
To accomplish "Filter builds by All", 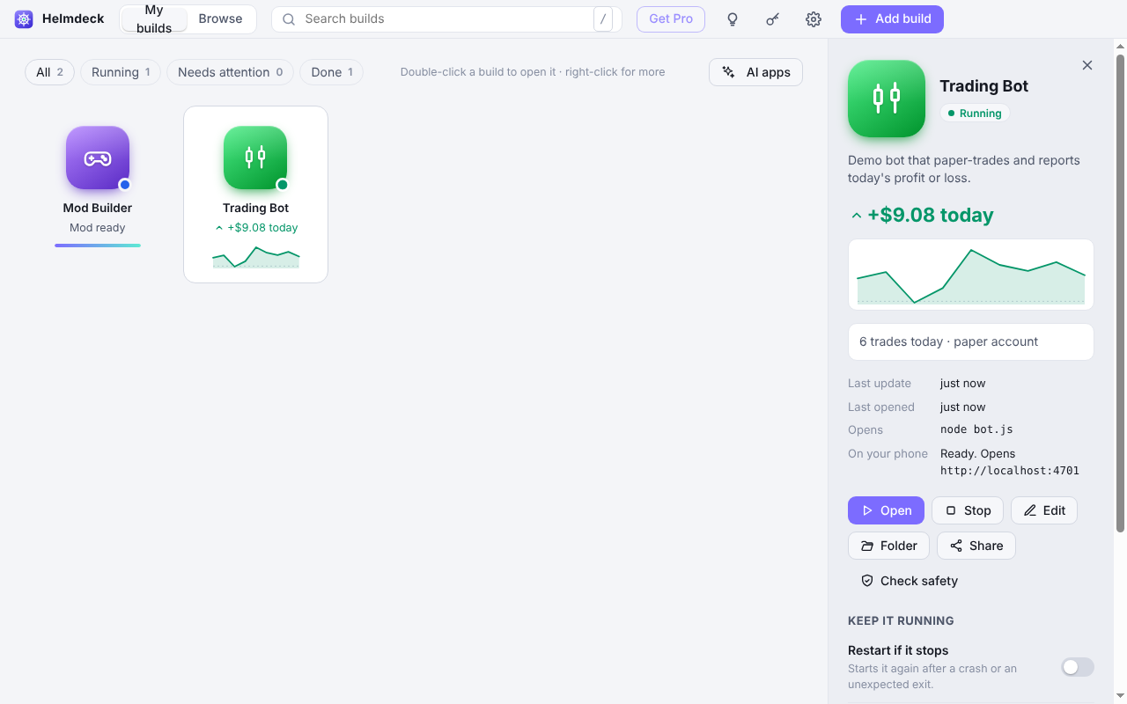I will [49, 72].
